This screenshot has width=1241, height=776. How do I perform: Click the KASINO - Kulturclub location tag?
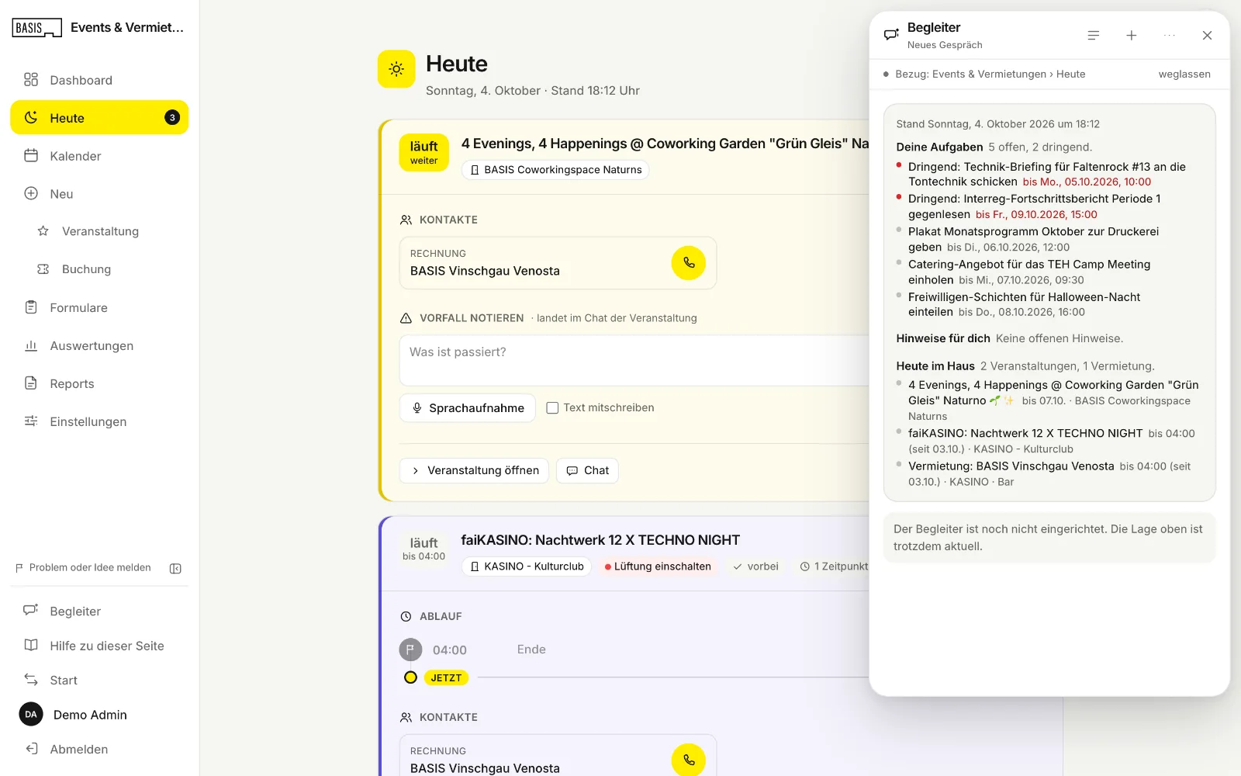click(527, 566)
